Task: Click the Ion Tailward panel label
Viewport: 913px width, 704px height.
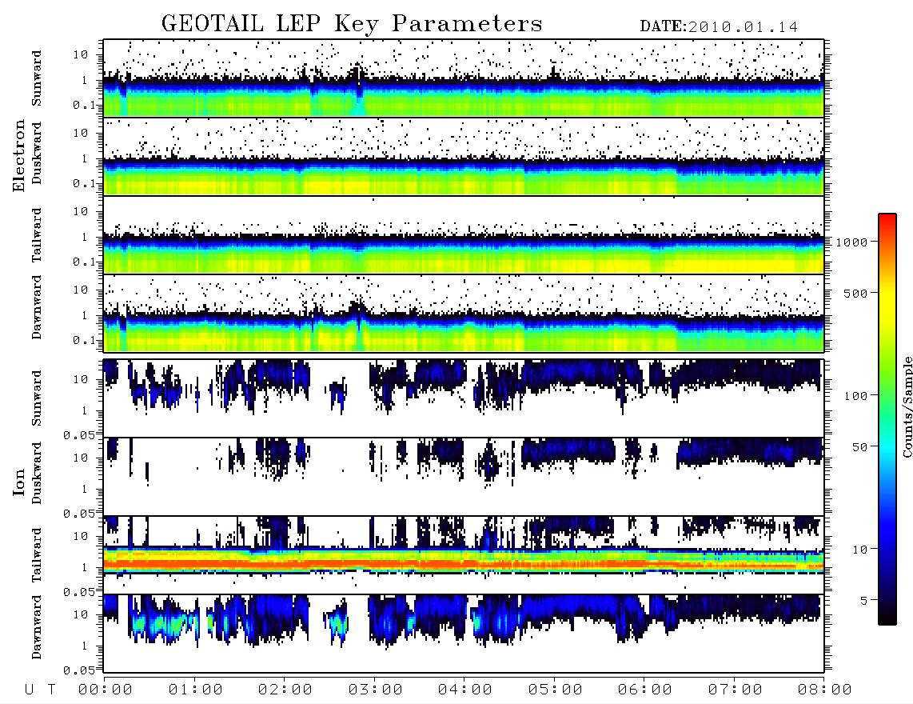Action: 37,555
